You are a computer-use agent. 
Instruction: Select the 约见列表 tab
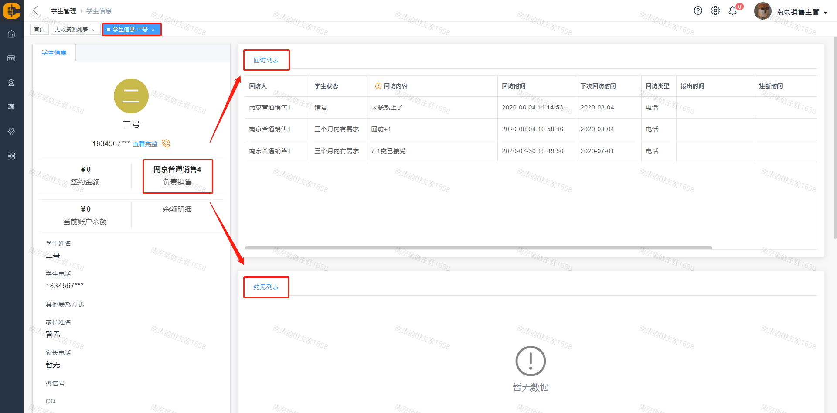(x=266, y=287)
